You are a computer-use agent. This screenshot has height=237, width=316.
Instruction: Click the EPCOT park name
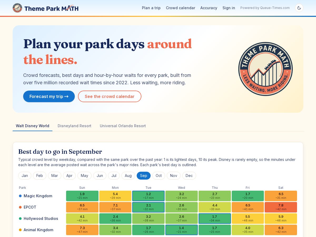pos(30,207)
